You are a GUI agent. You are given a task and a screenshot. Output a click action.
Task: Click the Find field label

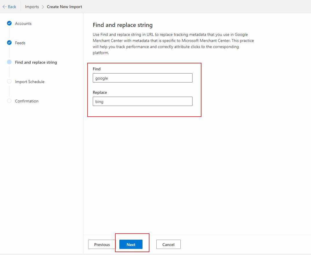tap(97, 69)
